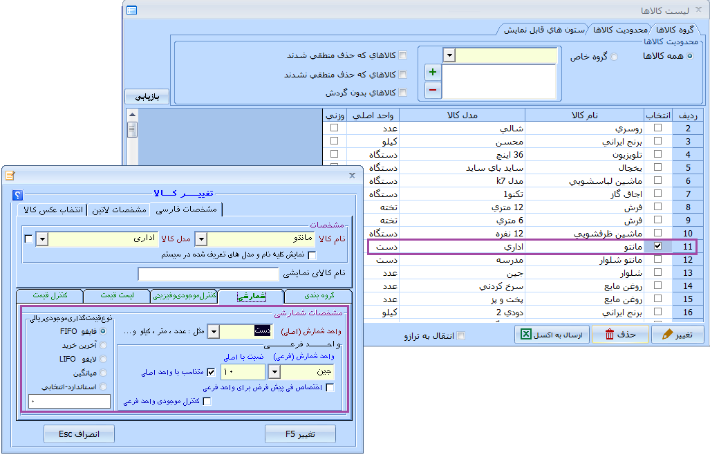The width and height of the screenshot is (710, 457).
Task: Click the blue help question mark icon
Action: [x=17, y=195]
